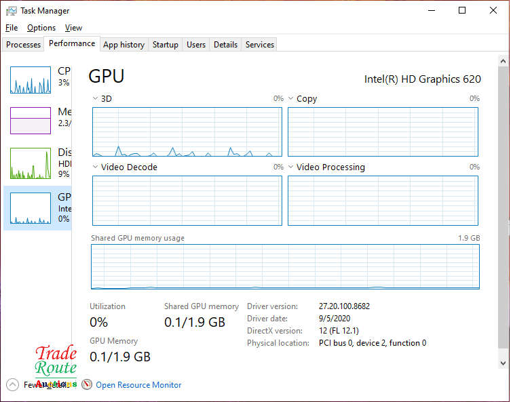Select the GPU graph thumbnail

[31, 208]
